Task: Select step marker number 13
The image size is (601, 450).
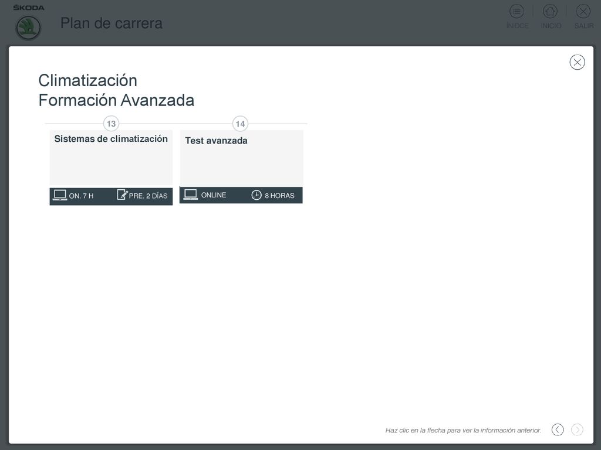Action: tap(111, 124)
